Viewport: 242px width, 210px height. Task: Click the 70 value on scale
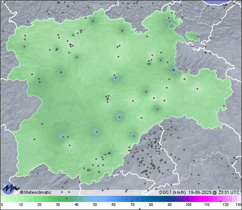coord(132,205)
